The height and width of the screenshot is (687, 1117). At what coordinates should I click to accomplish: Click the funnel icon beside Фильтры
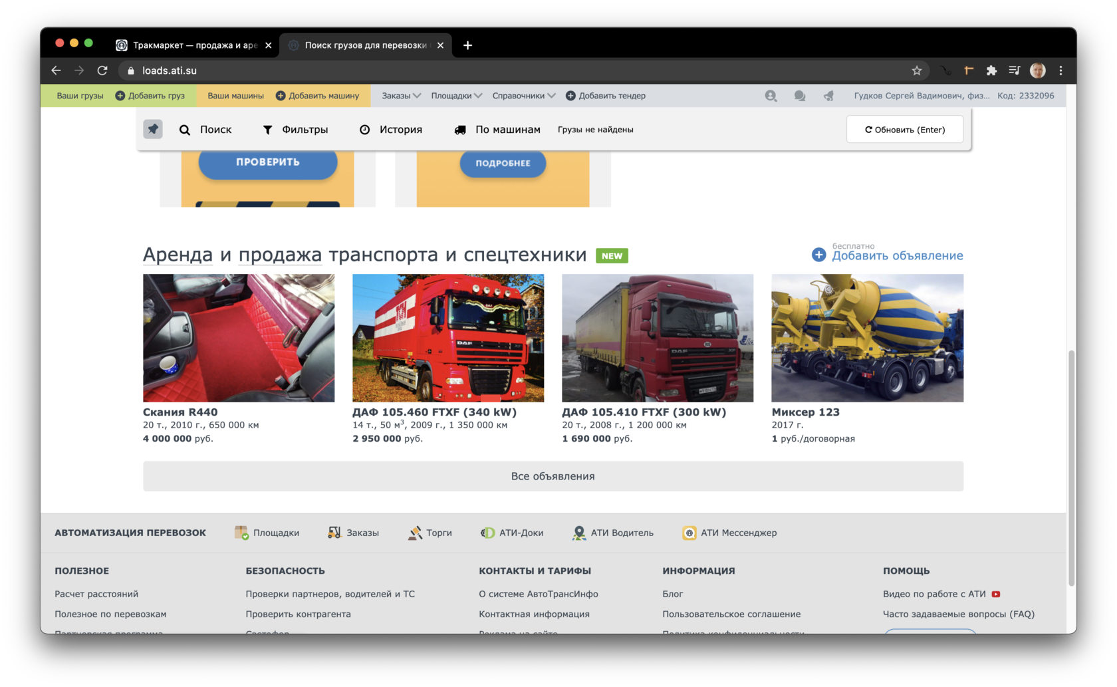tap(267, 130)
